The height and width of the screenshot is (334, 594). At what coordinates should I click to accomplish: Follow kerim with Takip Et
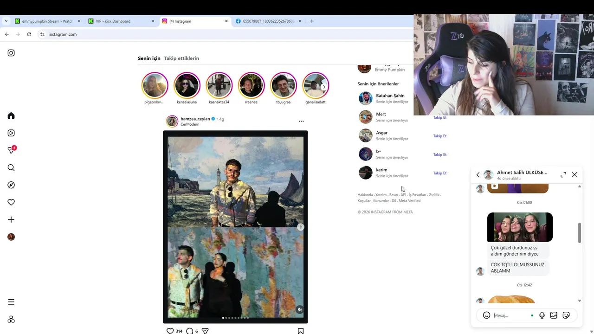point(439,173)
